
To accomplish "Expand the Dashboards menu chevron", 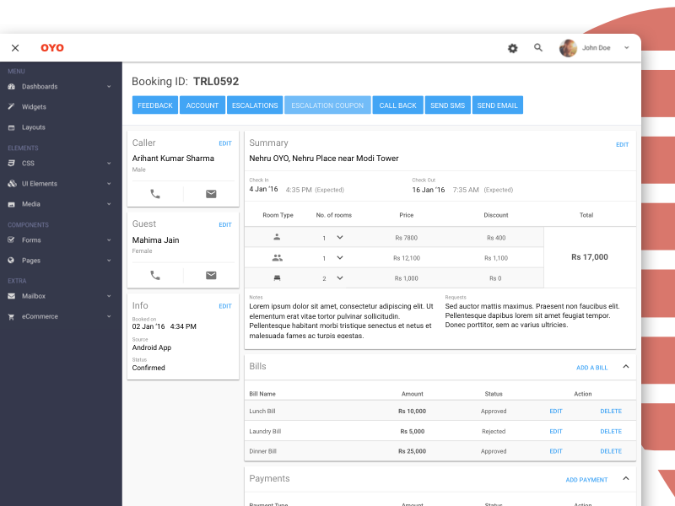I will pyautogui.click(x=109, y=87).
